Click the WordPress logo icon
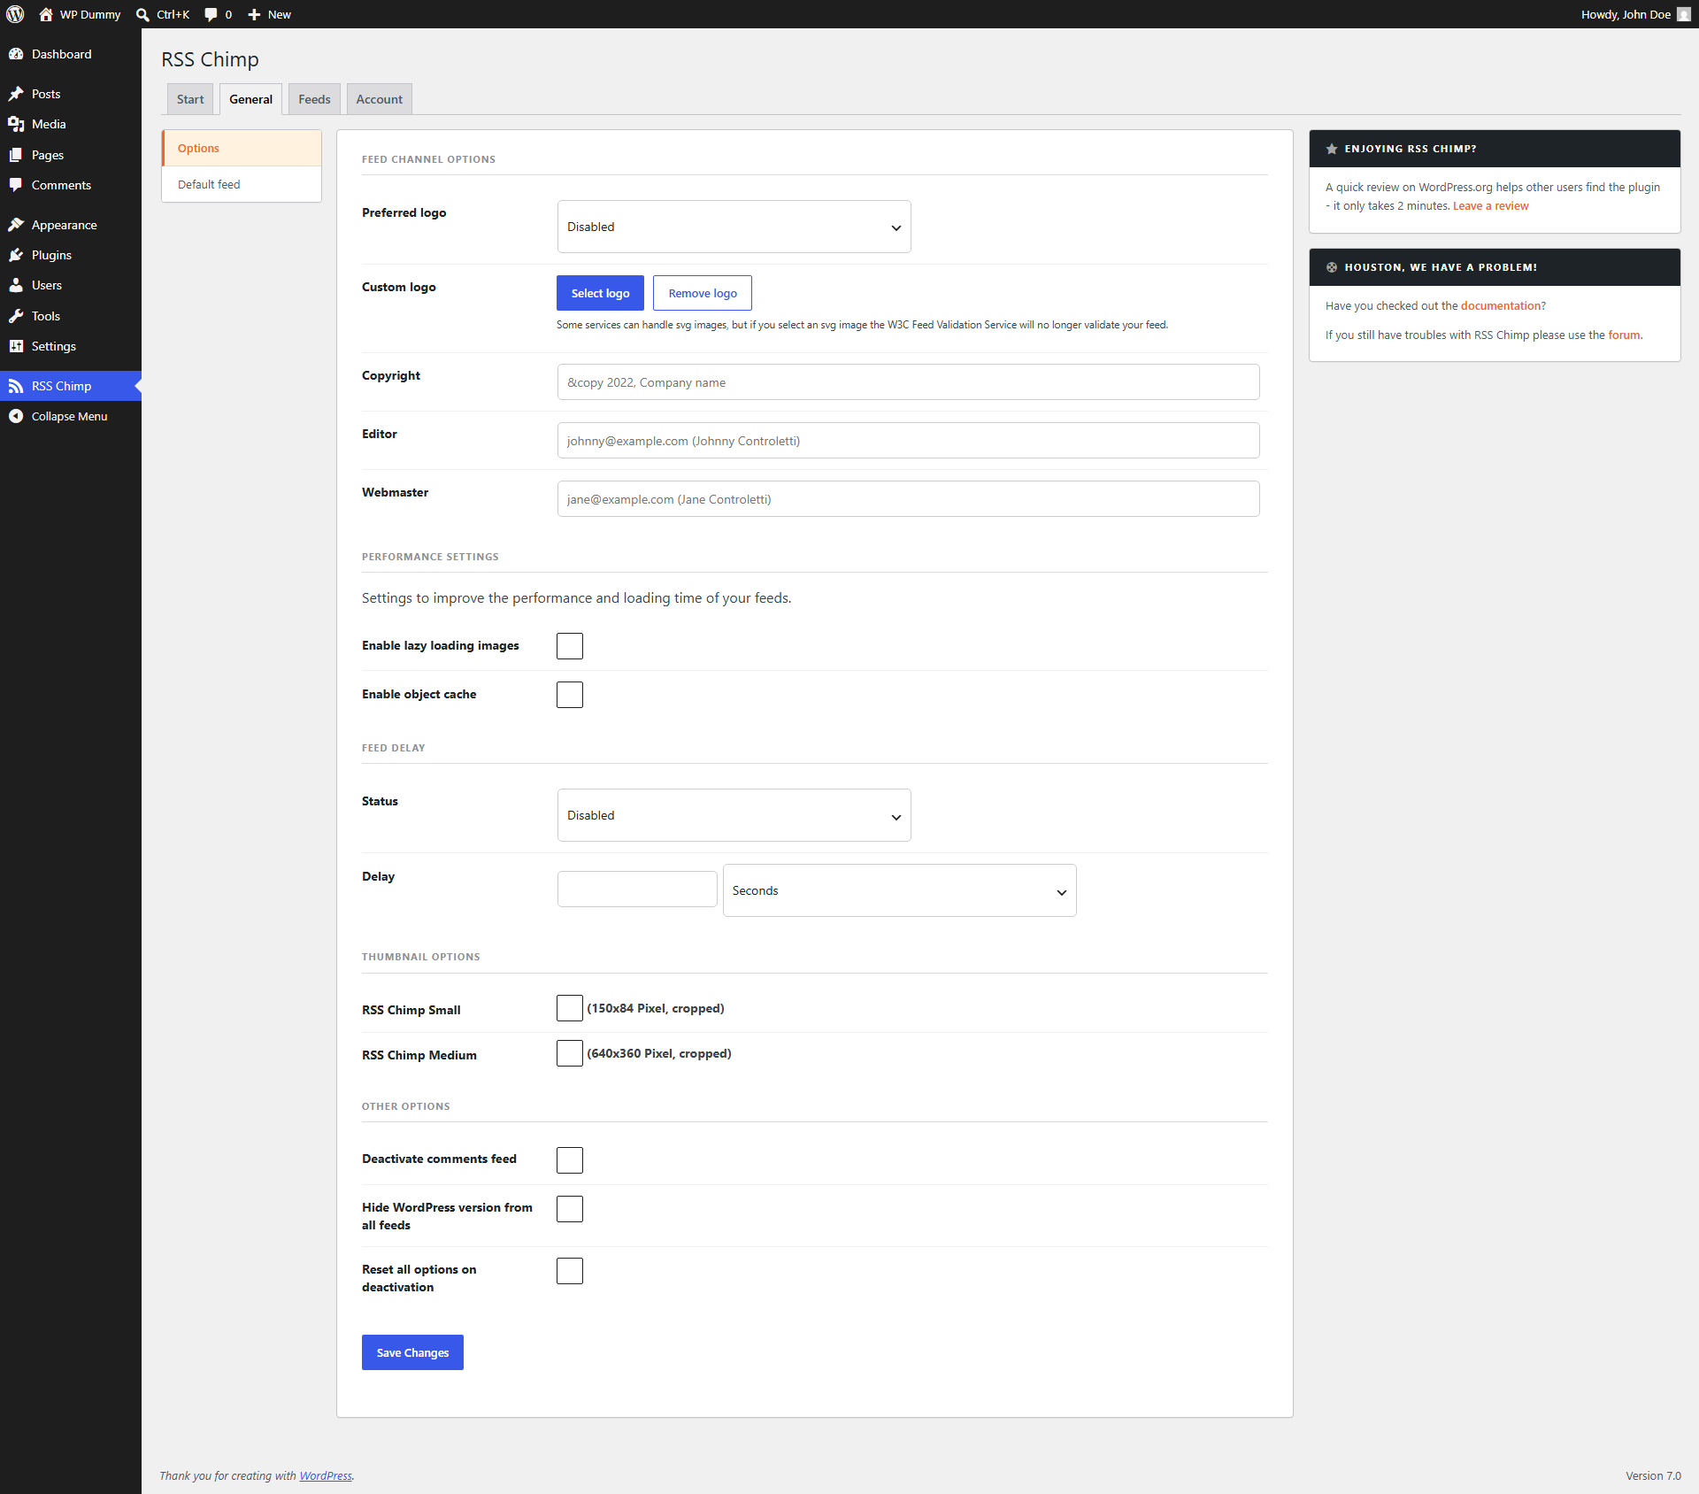 15,14
